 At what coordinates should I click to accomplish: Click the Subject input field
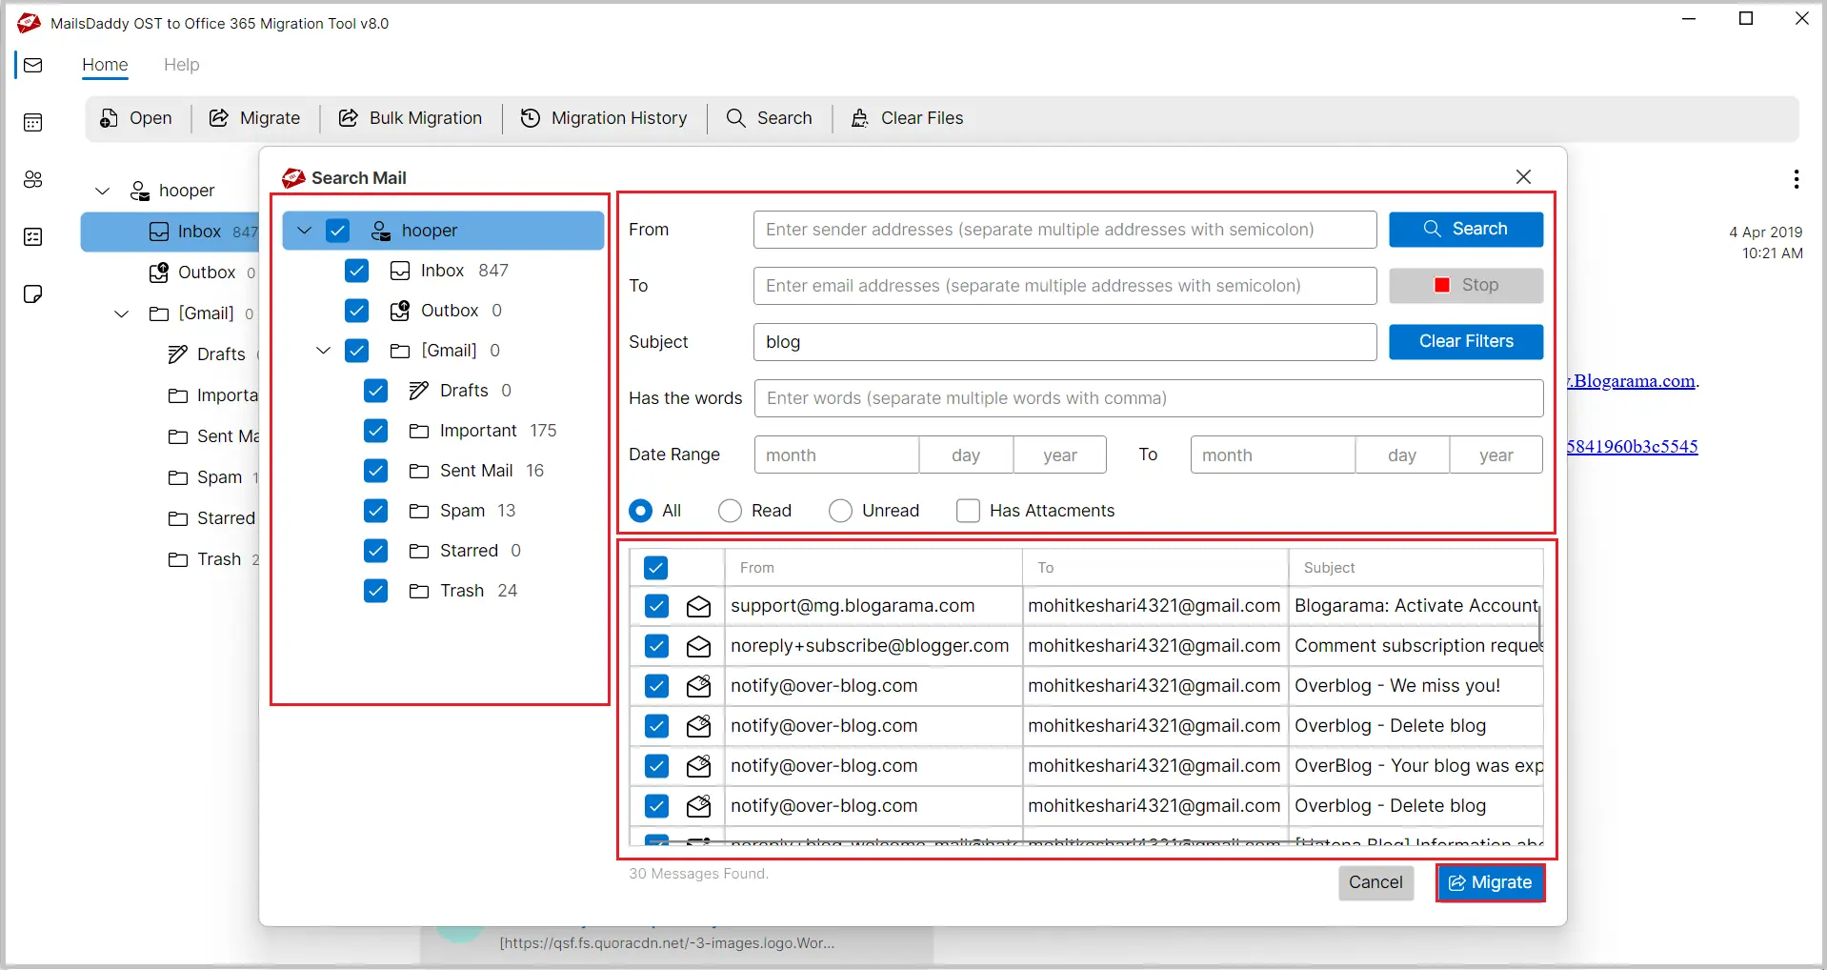click(x=1064, y=342)
